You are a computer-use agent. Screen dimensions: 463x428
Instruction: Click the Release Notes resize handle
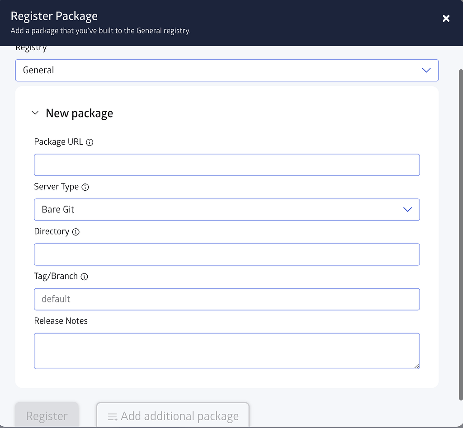pos(416,366)
